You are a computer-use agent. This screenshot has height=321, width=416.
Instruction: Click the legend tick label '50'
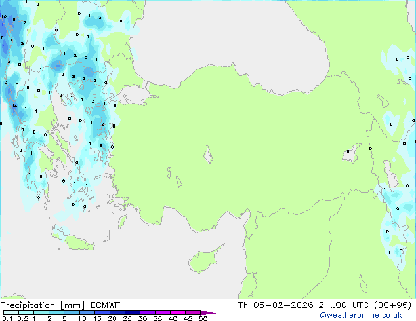[x=203, y=318]
